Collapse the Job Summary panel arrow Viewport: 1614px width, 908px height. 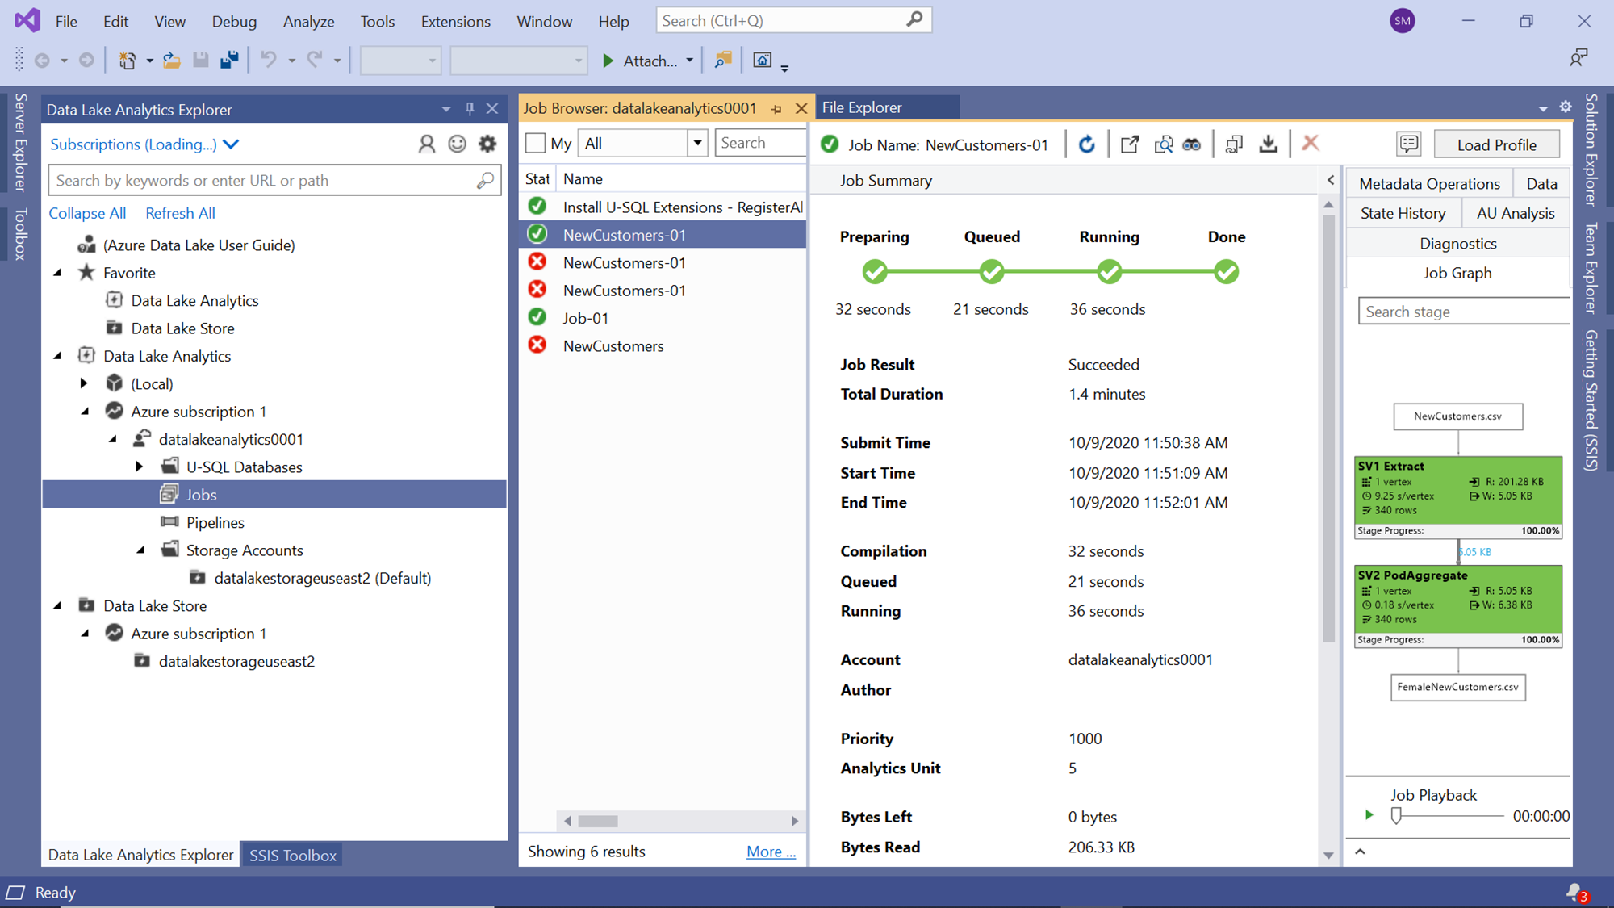pyautogui.click(x=1331, y=180)
